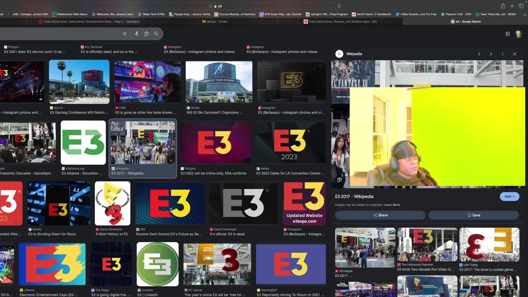
Task: Reload the page from the address bar
Action: pyautogui.click(x=339, y=6)
